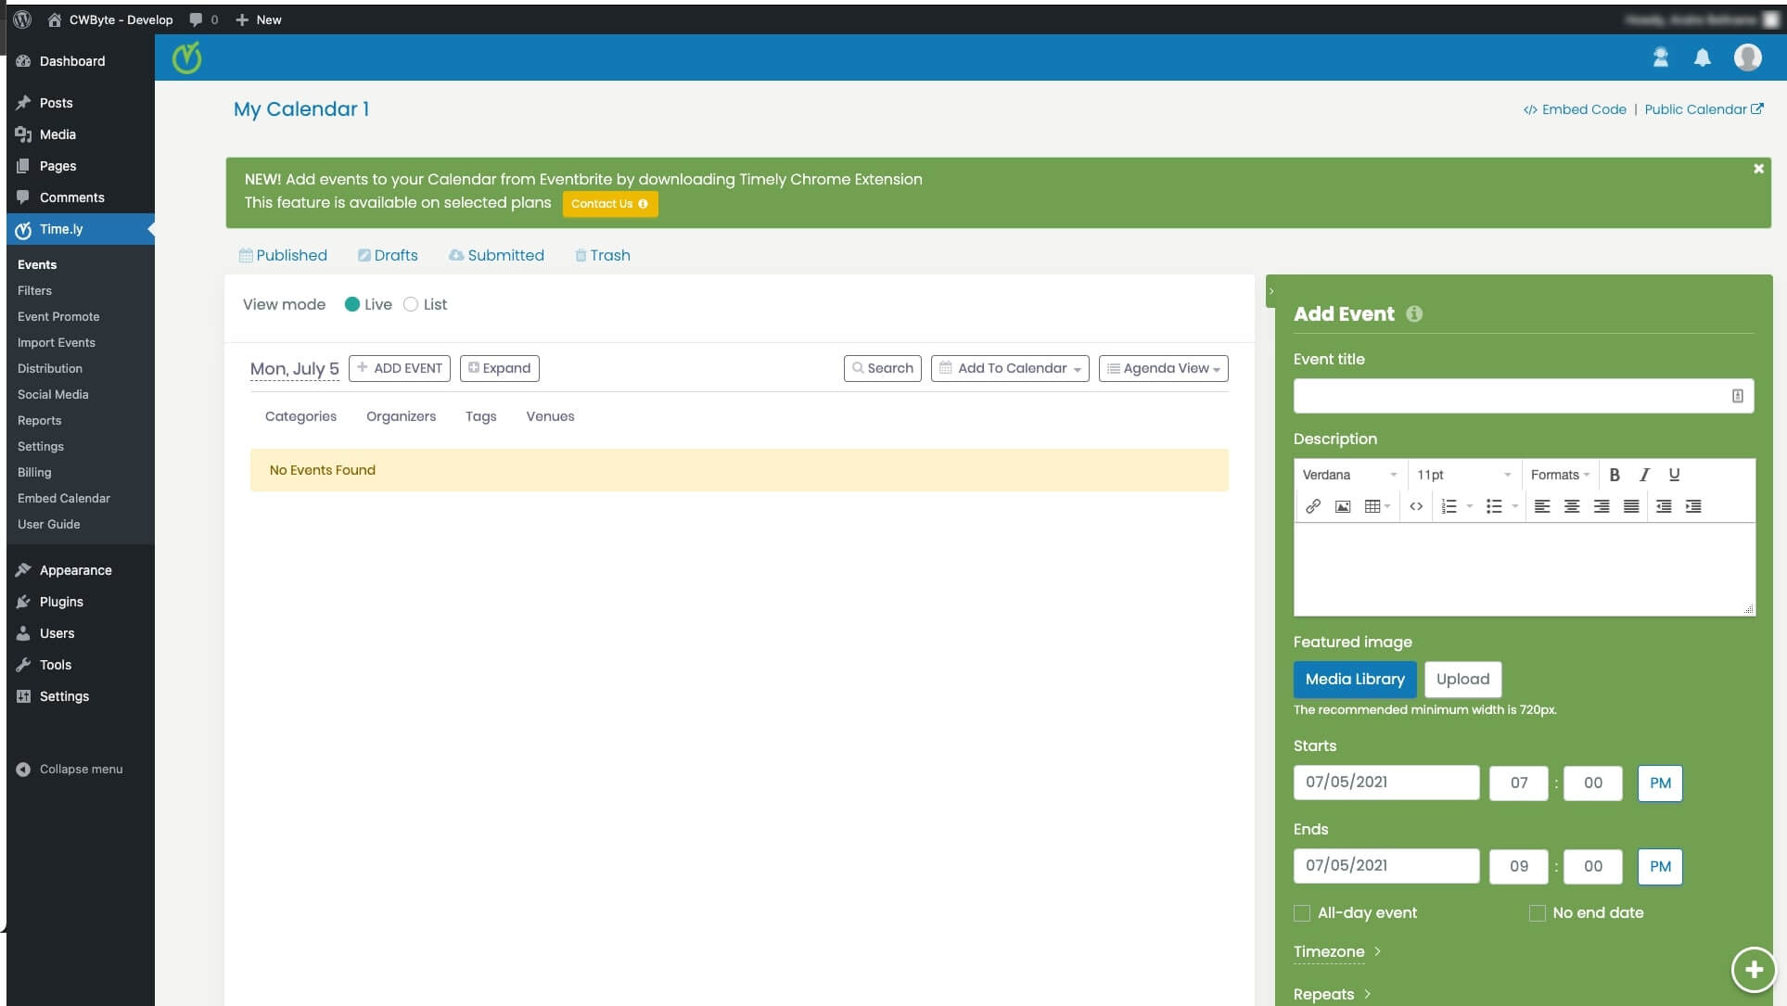Click the insert image icon in description
The image size is (1787, 1006).
(x=1342, y=505)
